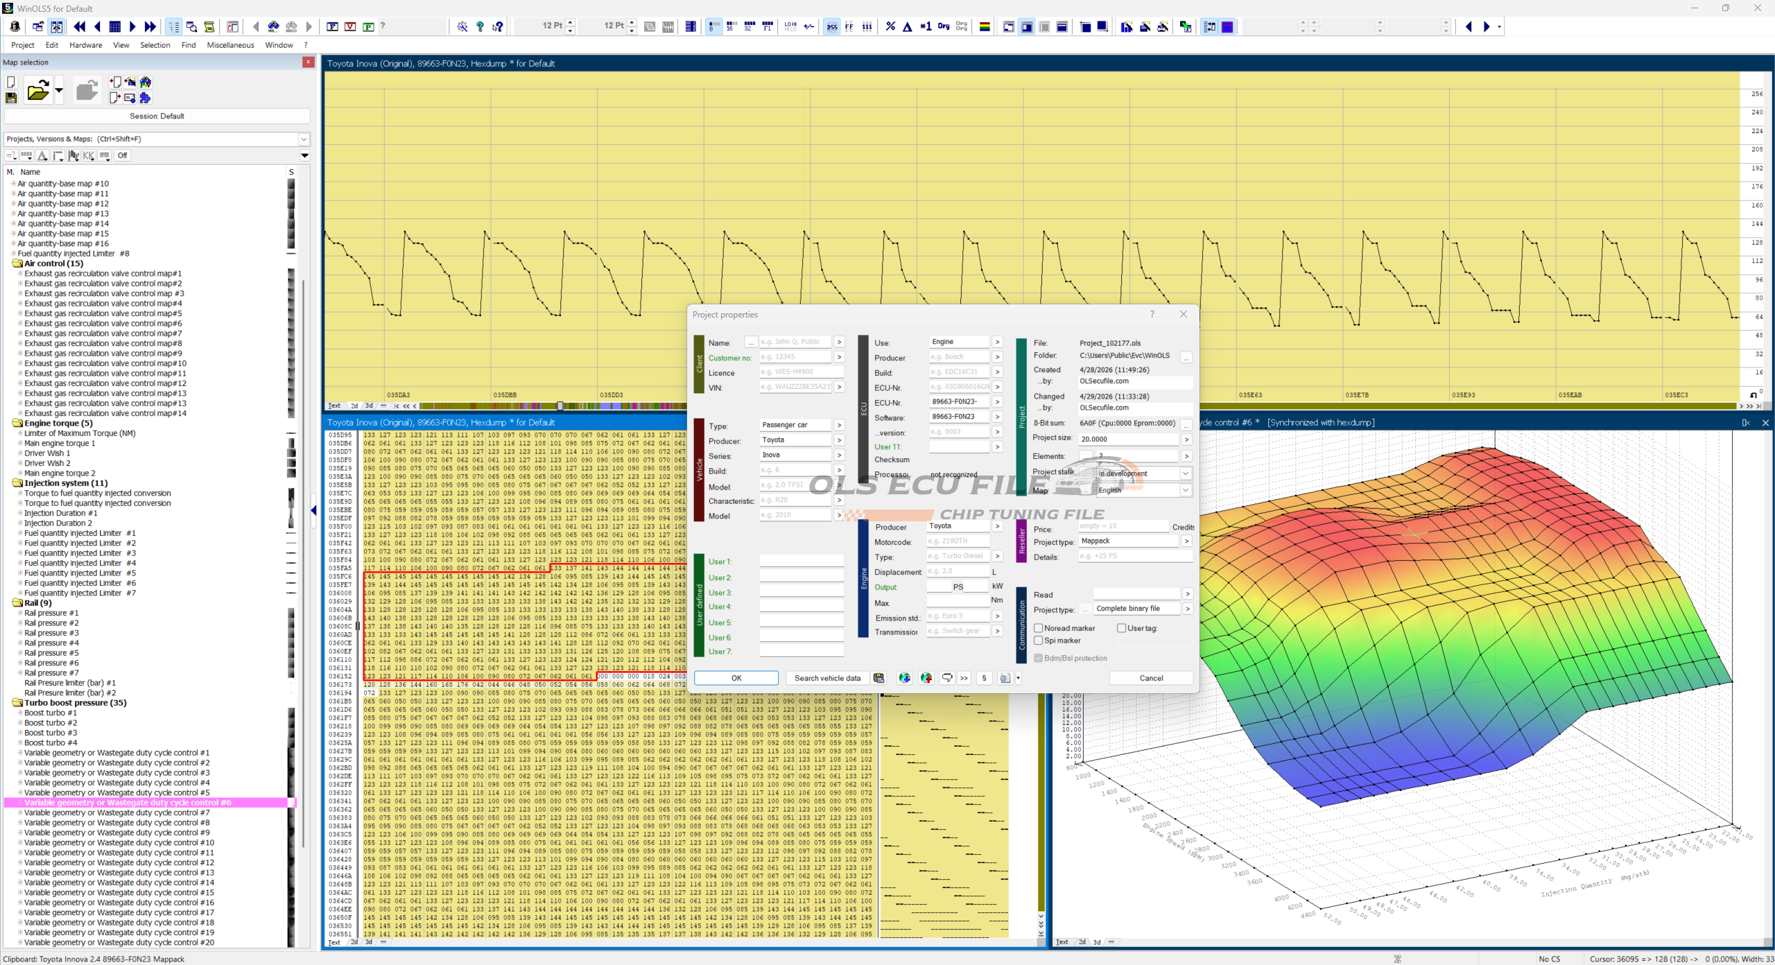Collapse the Turbo boost pressure (35) folder

17,703
